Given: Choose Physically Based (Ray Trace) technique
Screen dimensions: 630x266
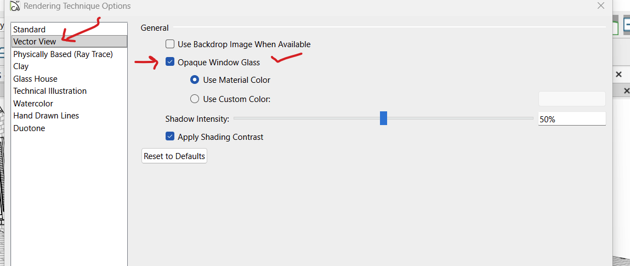Looking at the screenshot, I should tap(63, 54).
